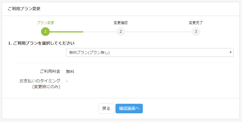Click the gray progress track between steps 2 and 3

pyautogui.click(x=158, y=32)
